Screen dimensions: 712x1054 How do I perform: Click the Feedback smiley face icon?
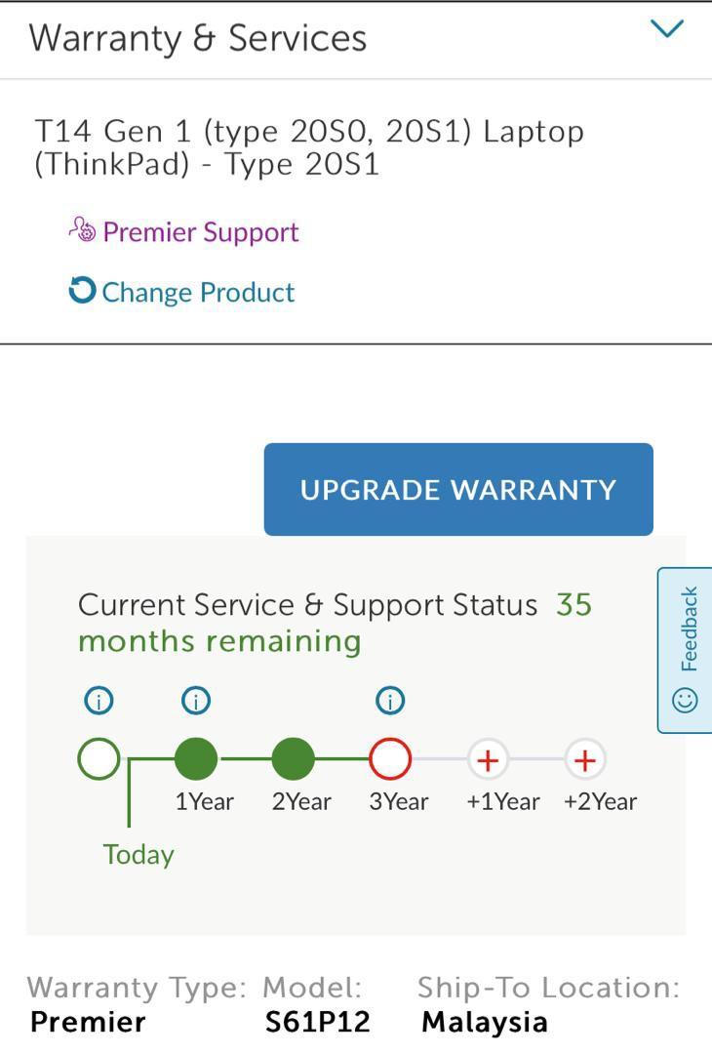point(686,700)
